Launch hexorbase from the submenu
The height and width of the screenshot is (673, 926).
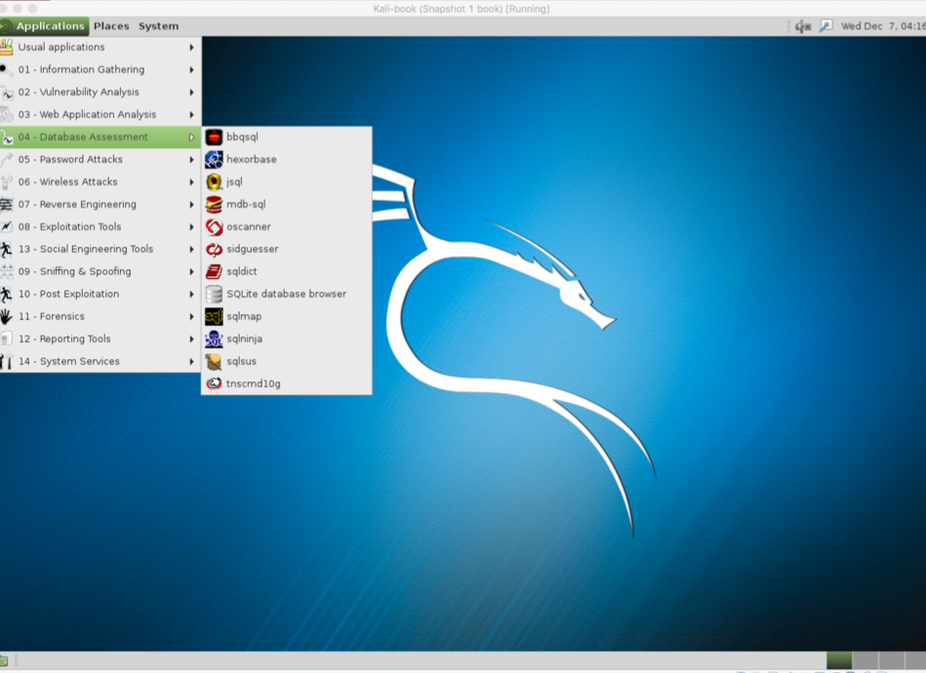(287, 159)
